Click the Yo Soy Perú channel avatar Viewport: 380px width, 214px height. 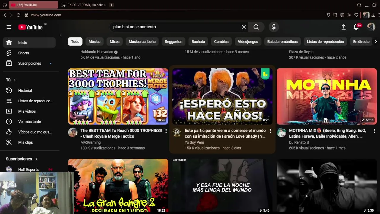point(177,132)
